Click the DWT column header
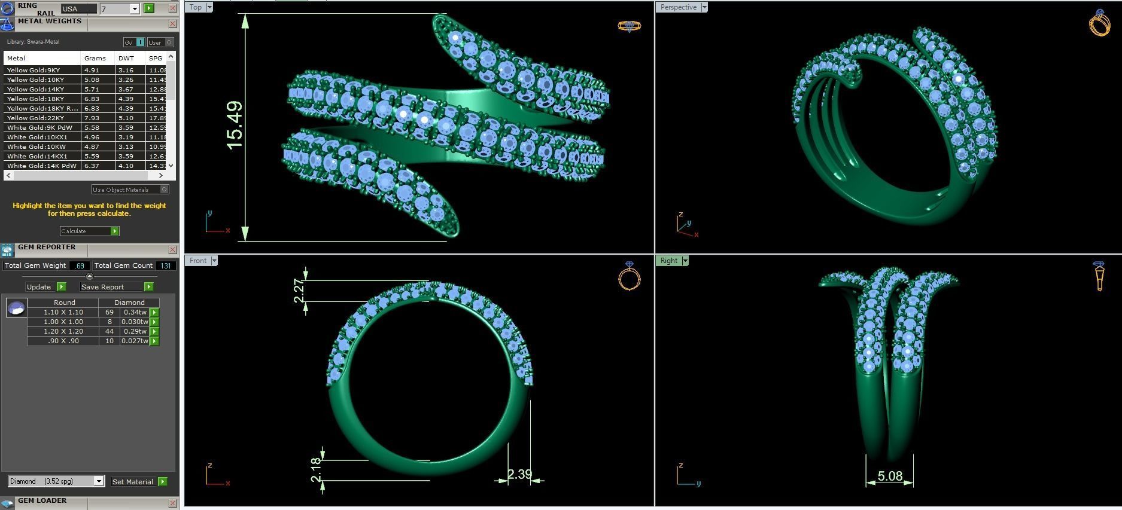This screenshot has height=510, width=1122. (130, 58)
